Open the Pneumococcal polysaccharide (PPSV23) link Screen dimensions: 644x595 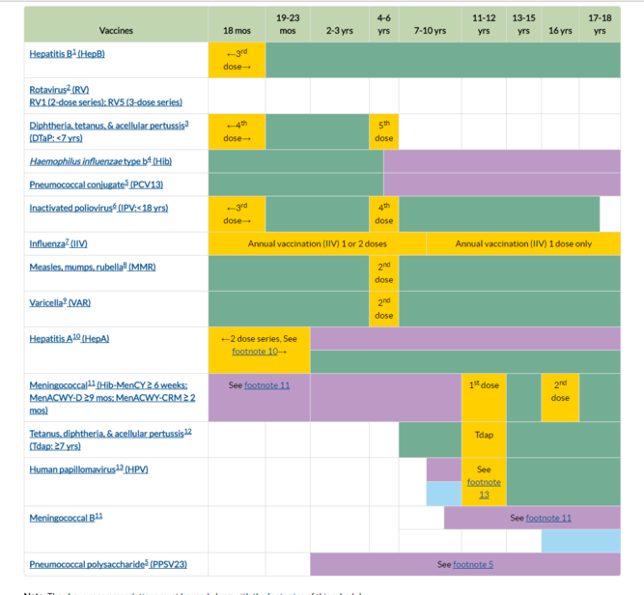(x=108, y=564)
